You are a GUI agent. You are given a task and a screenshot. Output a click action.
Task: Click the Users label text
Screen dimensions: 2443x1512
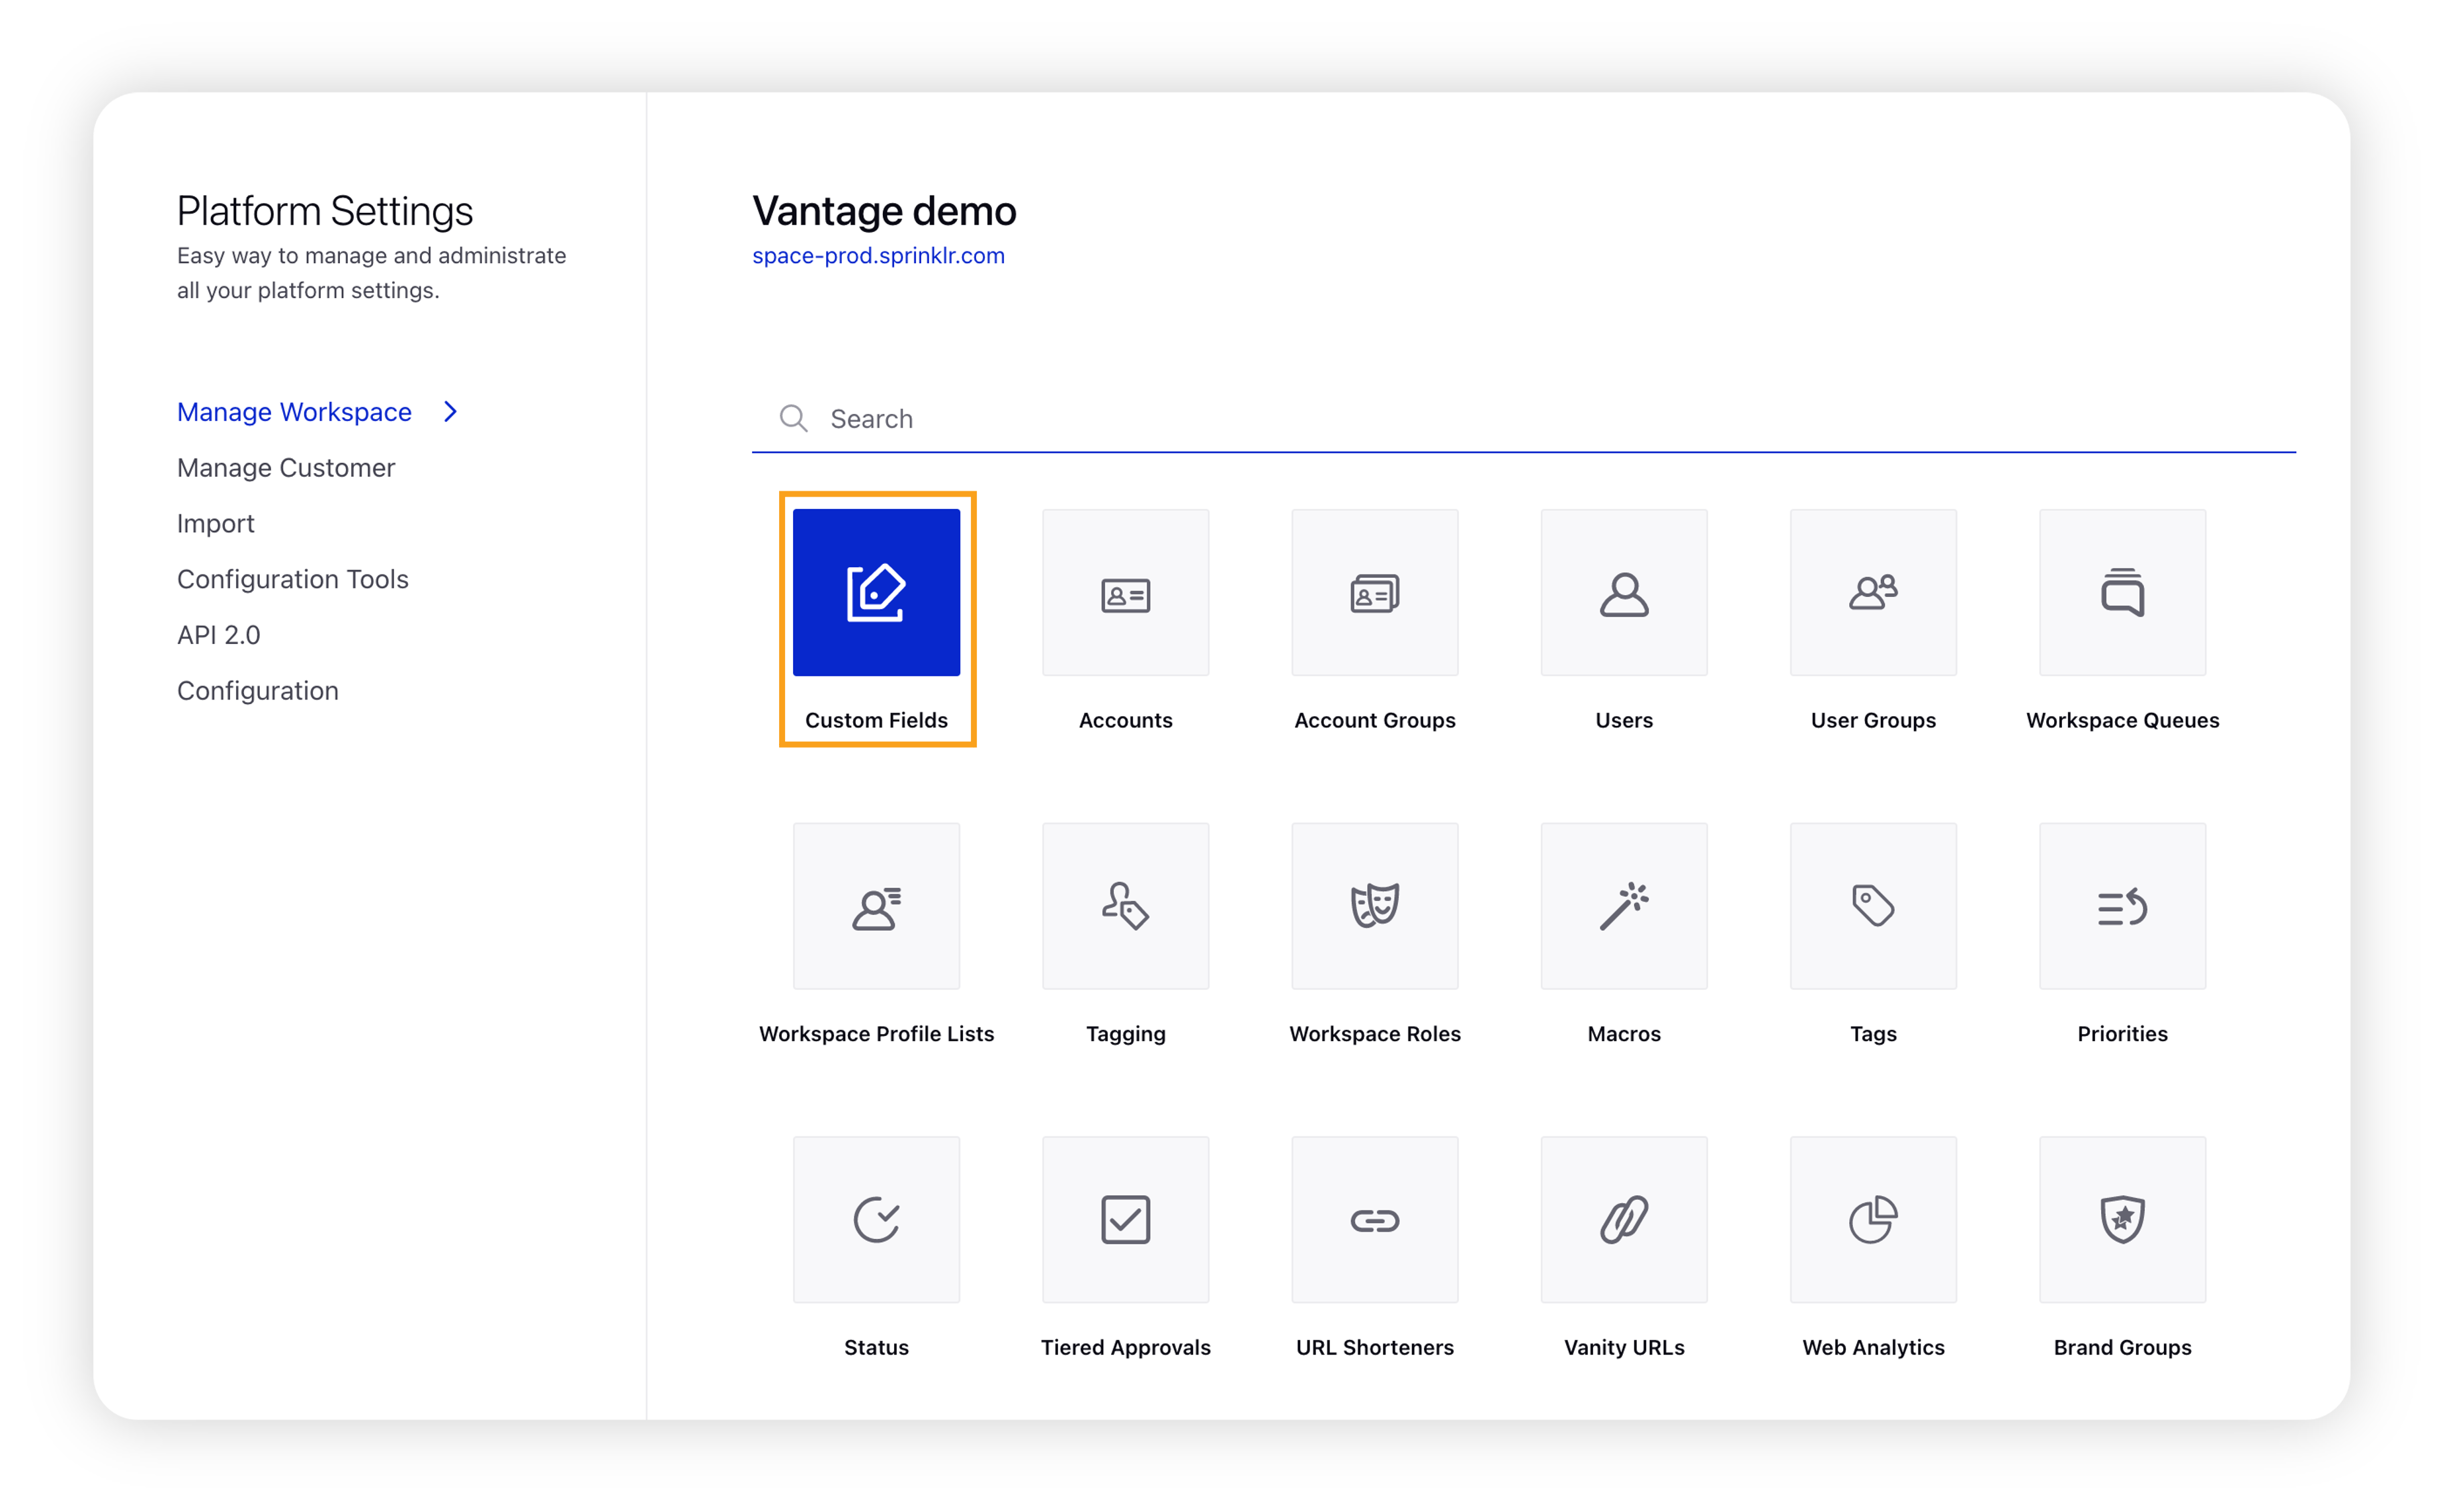[x=1624, y=720]
